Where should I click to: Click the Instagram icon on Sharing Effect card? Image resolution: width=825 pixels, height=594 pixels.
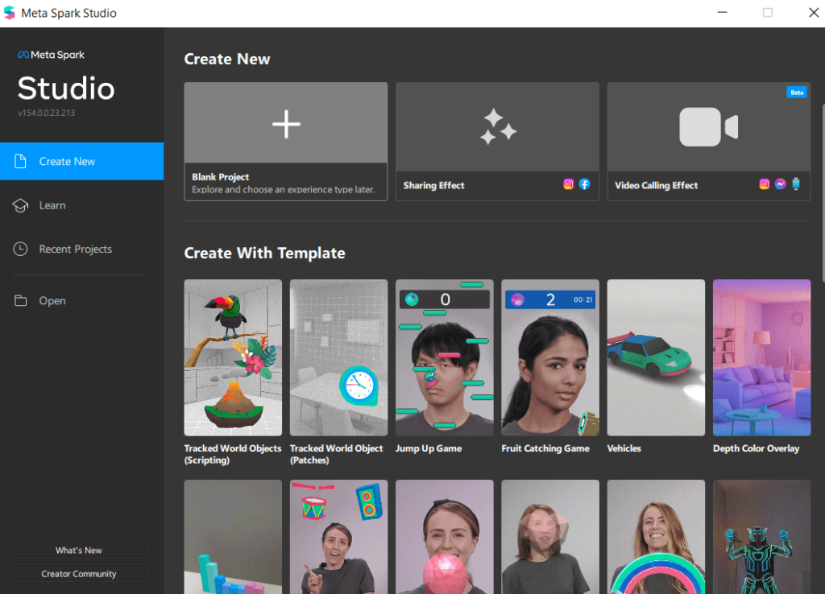pyautogui.click(x=568, y=184)
